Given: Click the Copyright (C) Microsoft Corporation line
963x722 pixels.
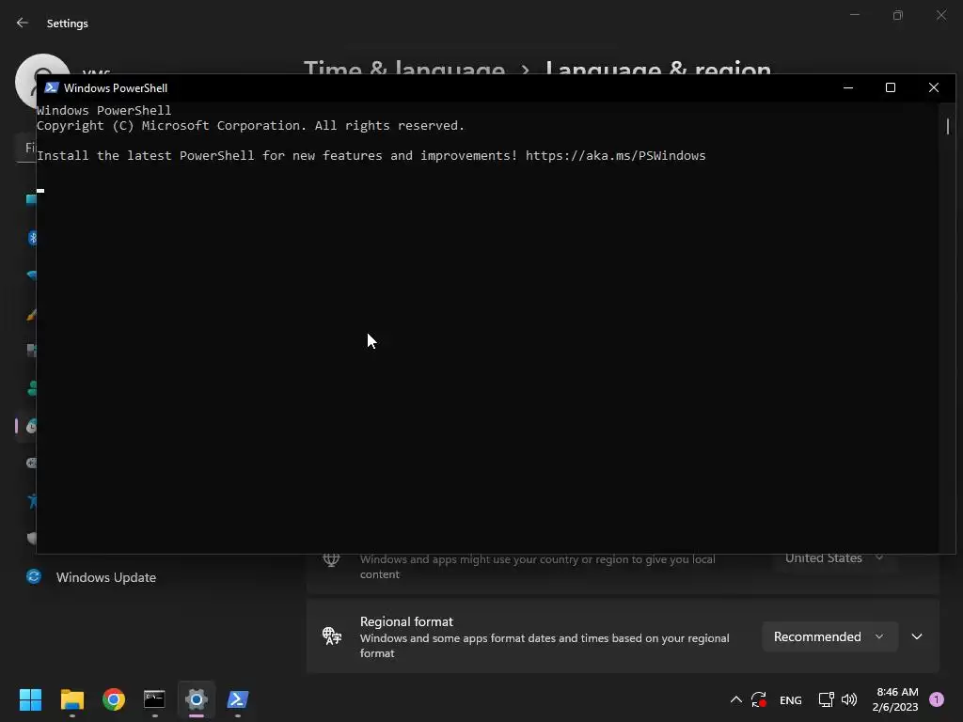Looking at the screenshot, I should [250, 125].
